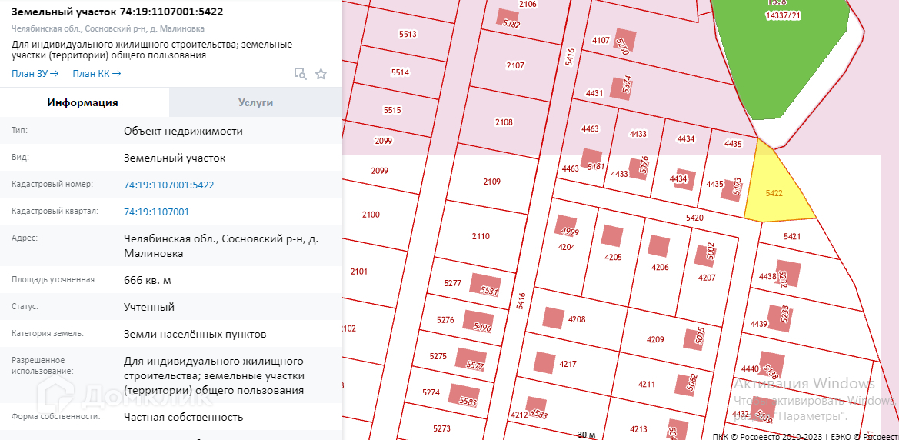Click parcel 4205 label on map
The image size is (899, 440).
click(613, 257)
